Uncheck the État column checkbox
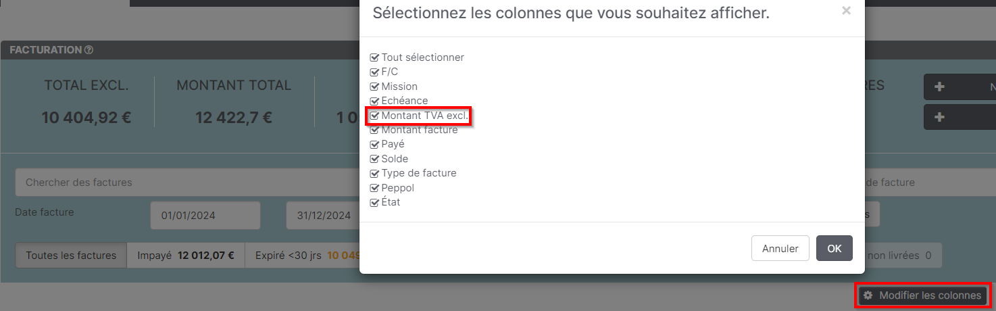This screenshot has height=311, width=996. coord(374,202)
